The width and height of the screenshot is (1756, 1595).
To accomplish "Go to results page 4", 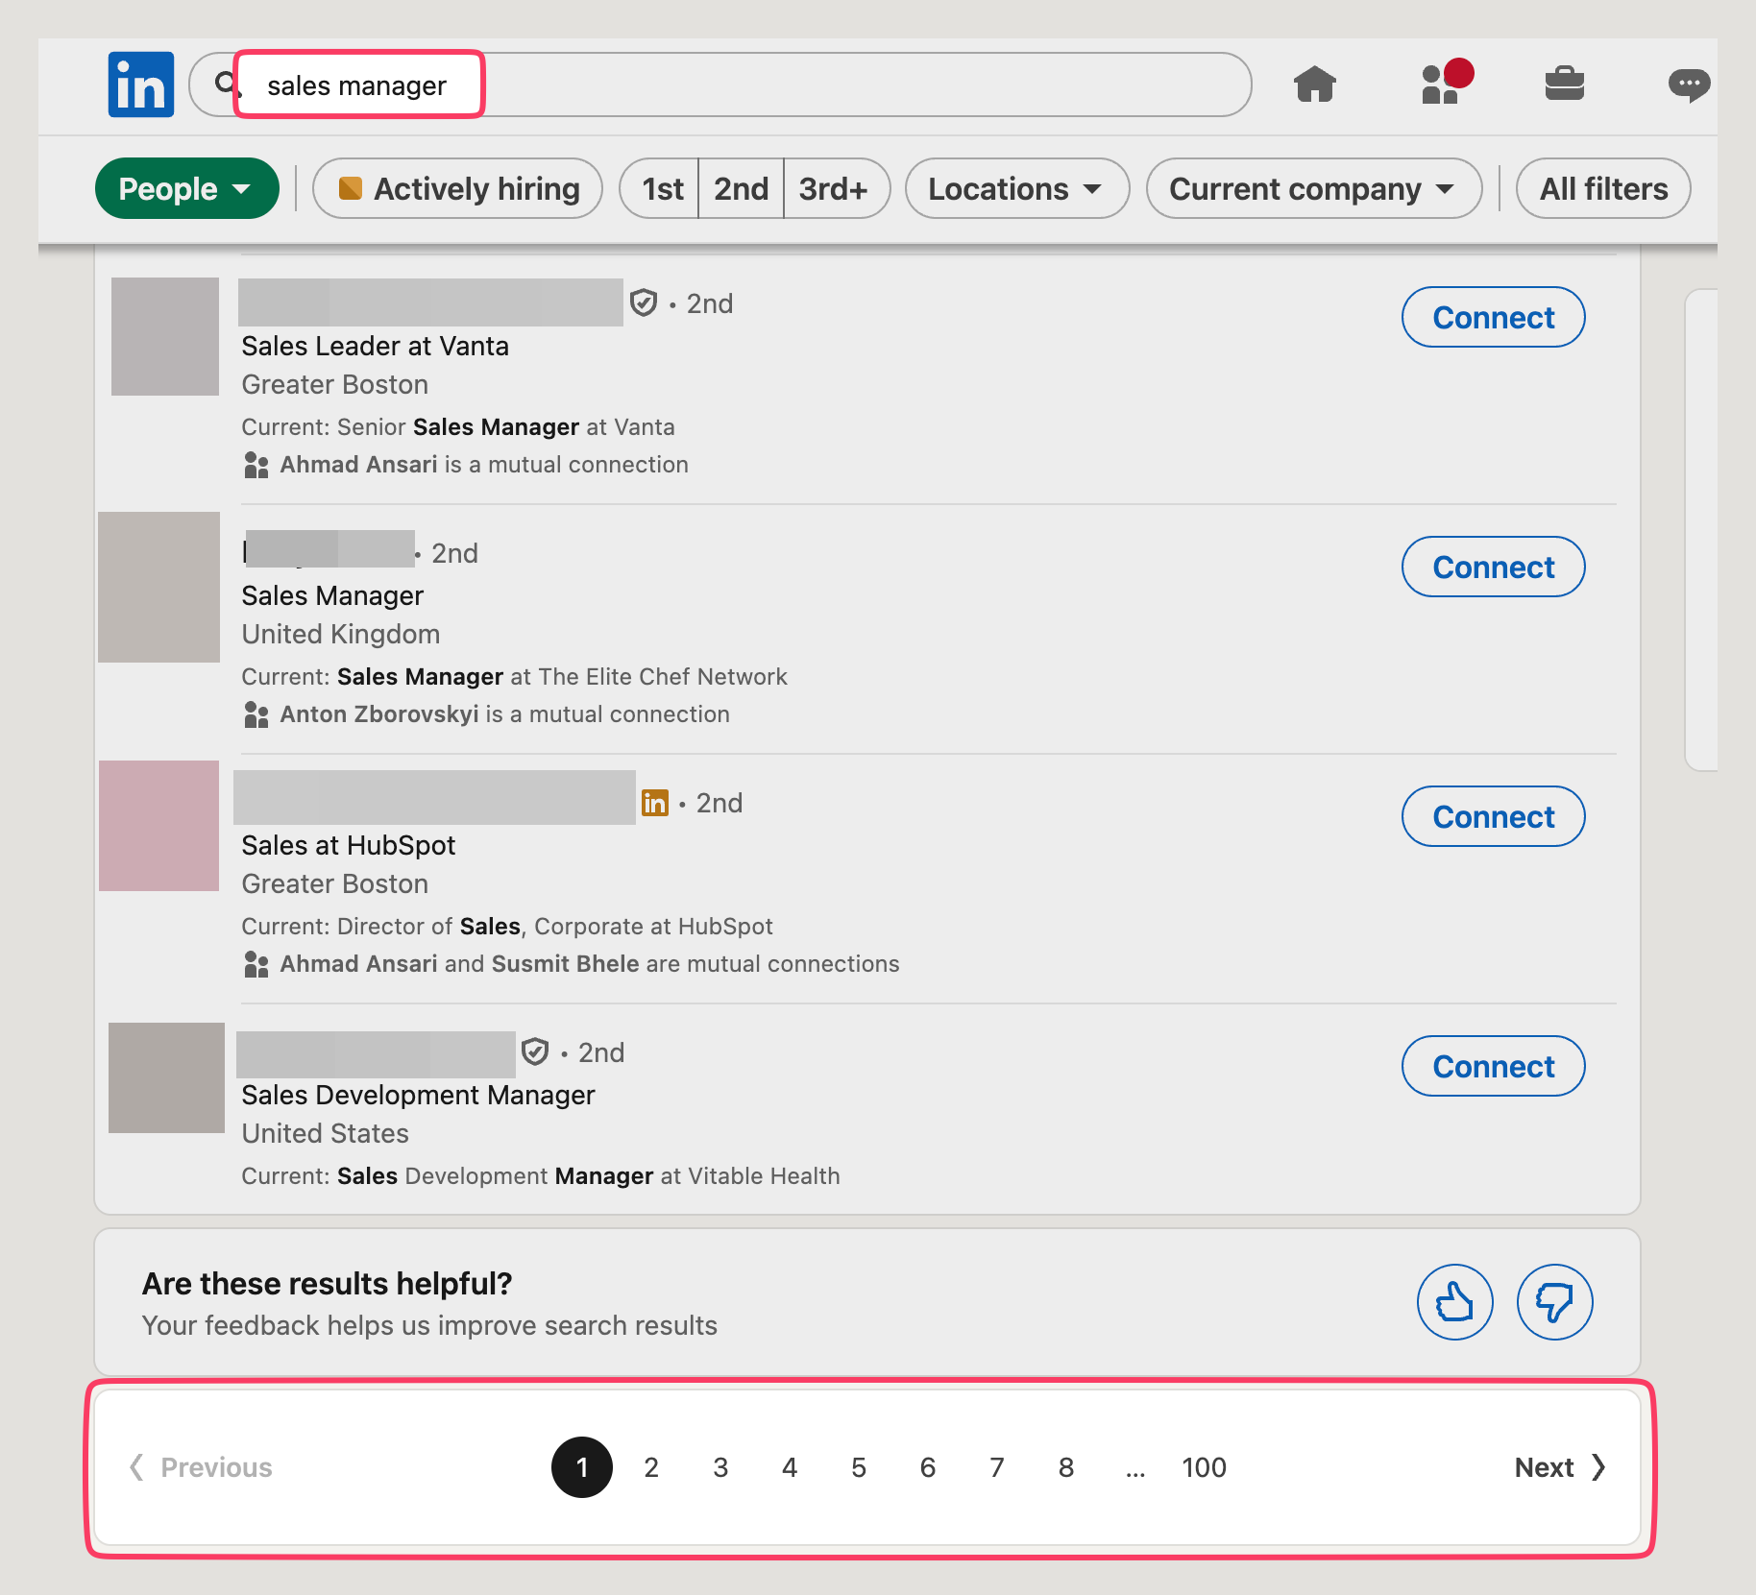I will click(x=790, y=1467).
